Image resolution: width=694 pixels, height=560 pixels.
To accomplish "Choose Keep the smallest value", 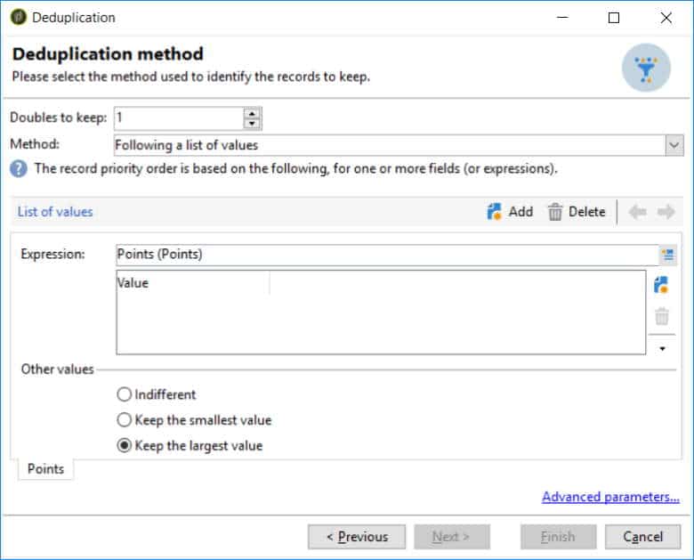I will click(x=125, y=420).
